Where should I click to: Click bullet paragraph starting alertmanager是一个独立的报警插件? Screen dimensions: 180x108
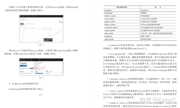(x=140, y=64)
